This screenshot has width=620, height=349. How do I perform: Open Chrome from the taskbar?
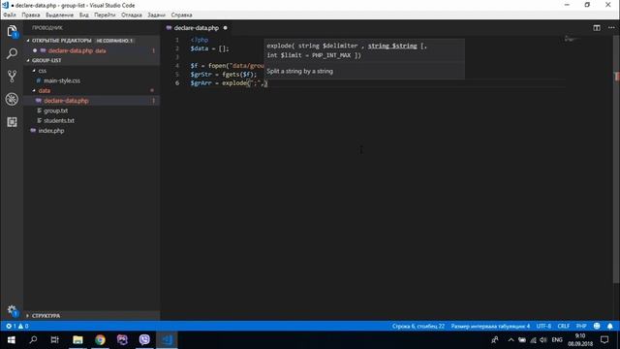click(100, 340)
